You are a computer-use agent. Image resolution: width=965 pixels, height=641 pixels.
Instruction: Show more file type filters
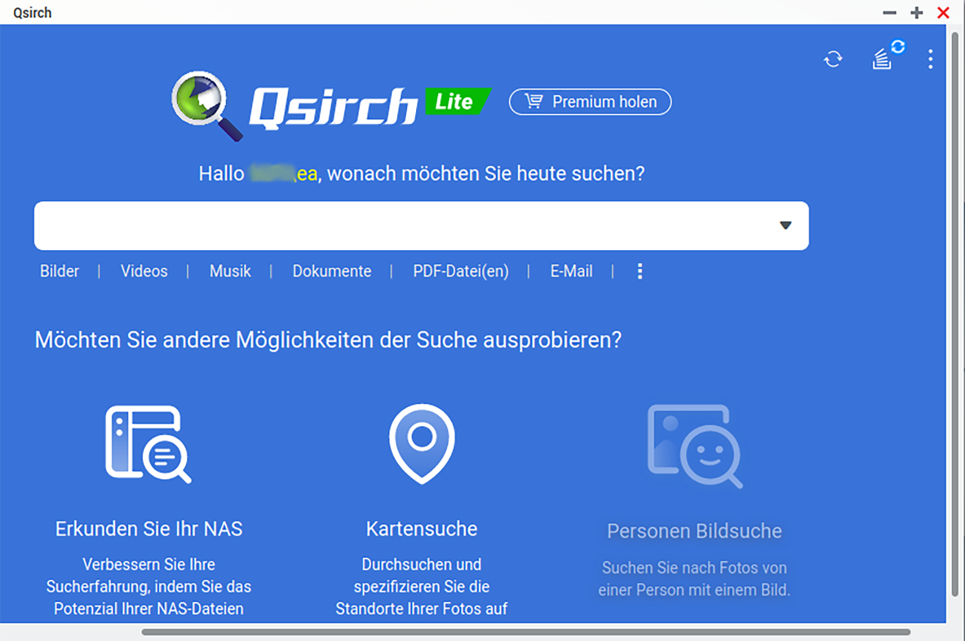(x=640, y=271)
